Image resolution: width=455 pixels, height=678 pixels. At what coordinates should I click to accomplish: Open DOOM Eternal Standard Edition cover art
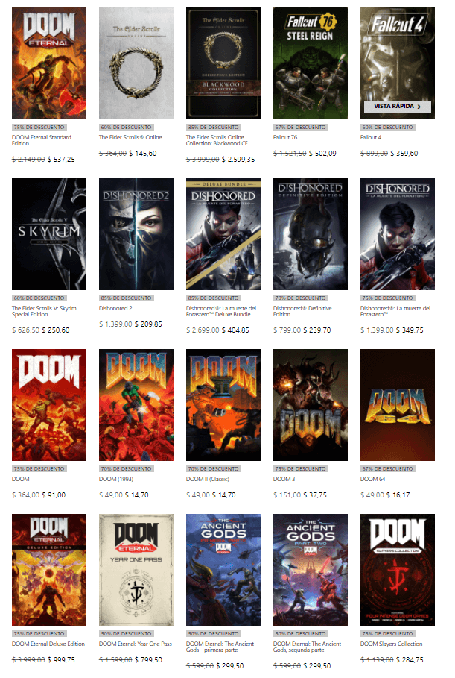click(x=49, y=63)
